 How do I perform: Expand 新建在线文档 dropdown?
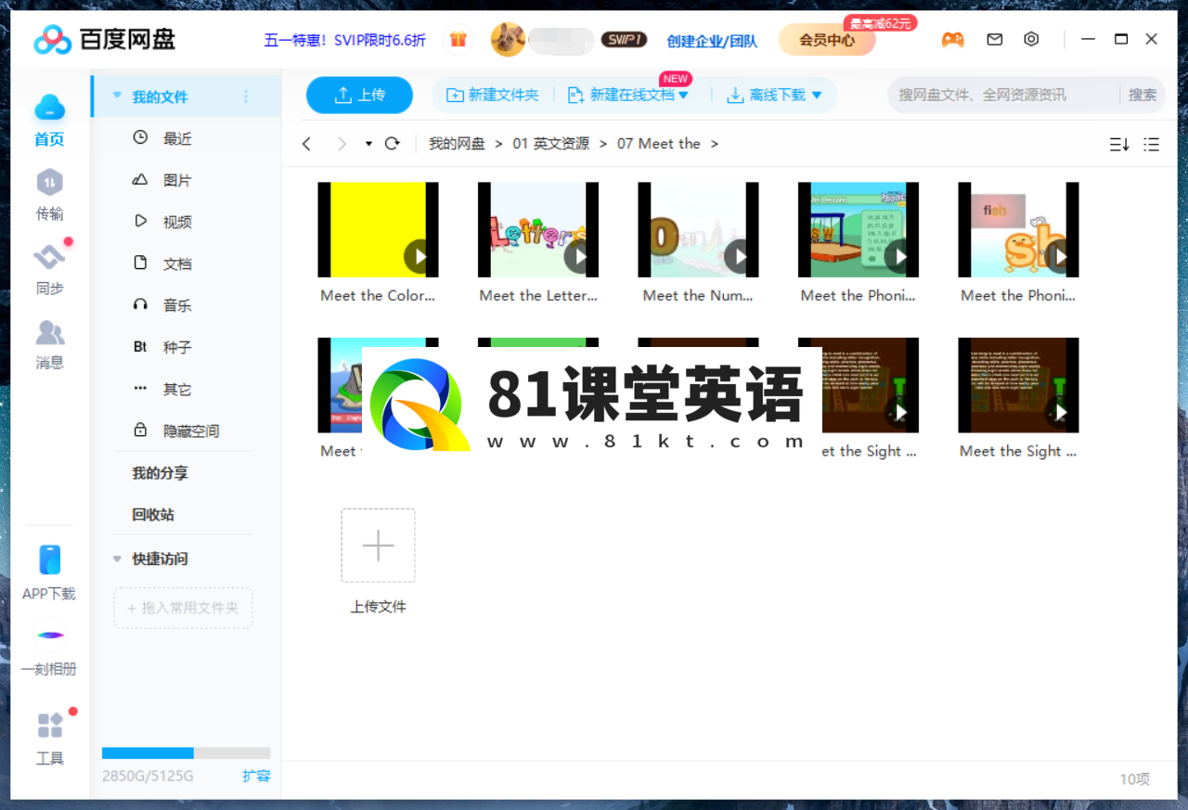pos(684,95)
